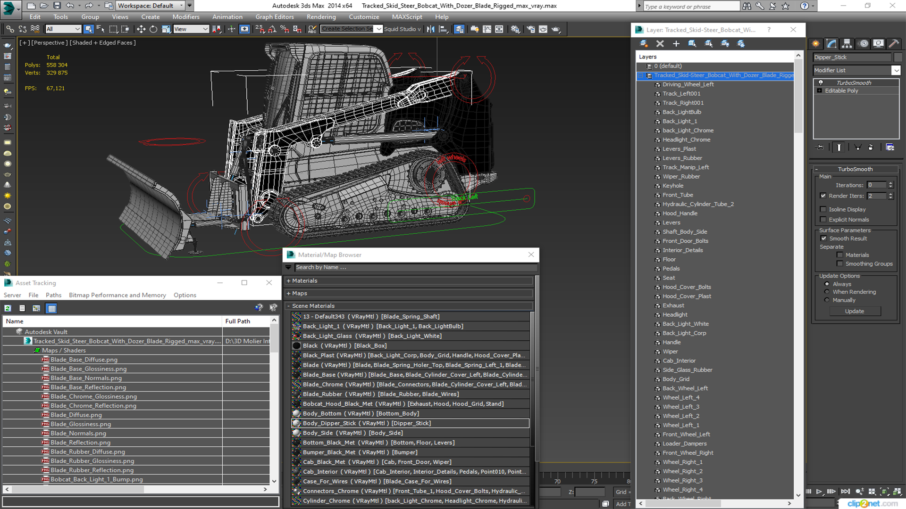Collapse the Tracked_Skid-Steer_Bobcat layer tree
This screenshot has height=509, width=906.
(641, 75)
